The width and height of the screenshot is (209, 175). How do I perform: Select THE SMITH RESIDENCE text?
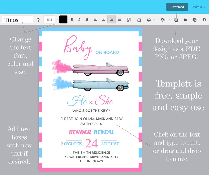point(91,152)
